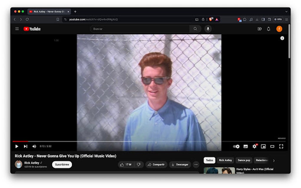Expand the related topics chips with the arrow
The width and height of the screenshot is (301, 188).
coord(274,160)
